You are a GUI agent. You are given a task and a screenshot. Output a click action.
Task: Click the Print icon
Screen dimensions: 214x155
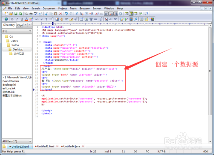[31, 14]
